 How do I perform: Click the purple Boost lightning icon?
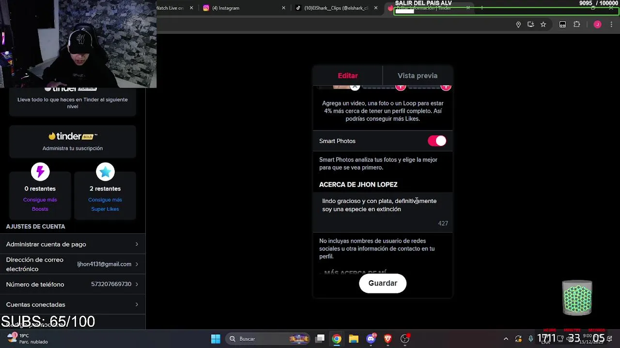click(x=40, y=172)
